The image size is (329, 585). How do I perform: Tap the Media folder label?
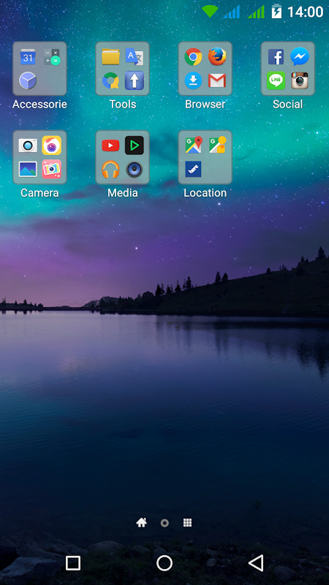[123, 193]
